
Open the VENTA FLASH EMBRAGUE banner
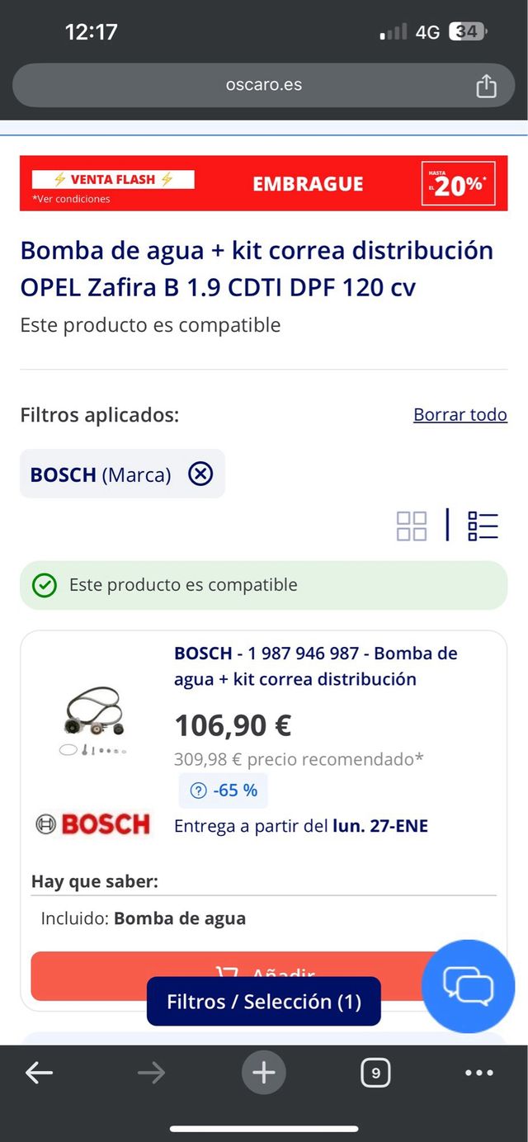[263, 182]
